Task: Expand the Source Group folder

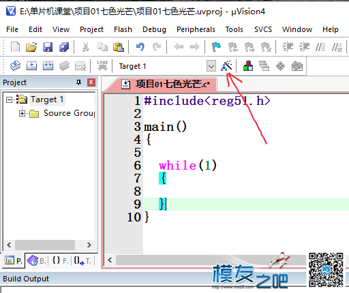Action: [22, 113]
